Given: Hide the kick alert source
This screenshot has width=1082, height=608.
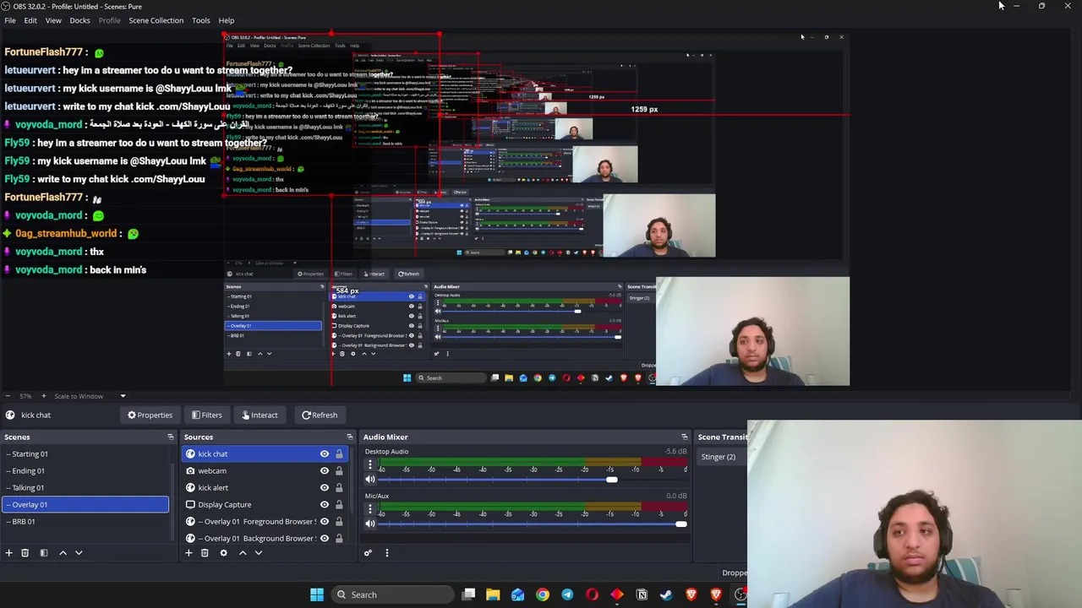Looking at the screenshot, I should click(324, 488).
